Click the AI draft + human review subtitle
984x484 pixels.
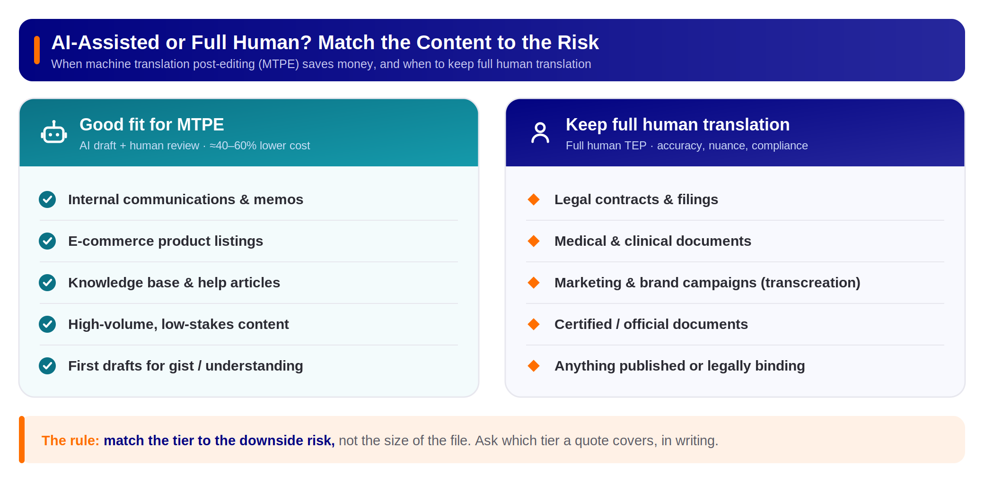(195, 146)
